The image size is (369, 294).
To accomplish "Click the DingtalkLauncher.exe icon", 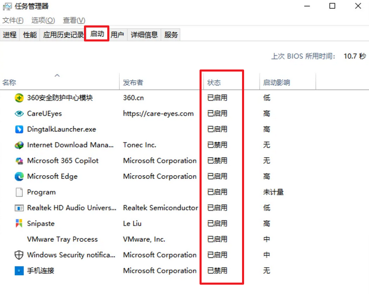I will coord(19,129).
